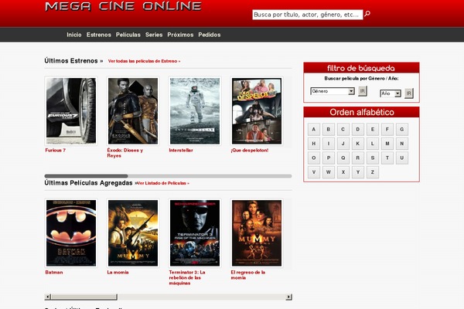This screenshot has height=309, width=464.
Task: Click the search by title field
Action: (x=308, y=15)
